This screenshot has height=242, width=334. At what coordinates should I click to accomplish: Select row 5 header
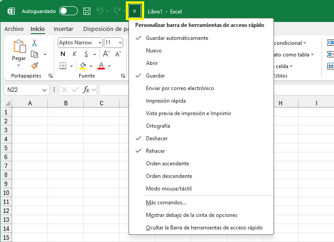(x=6, y=148)
